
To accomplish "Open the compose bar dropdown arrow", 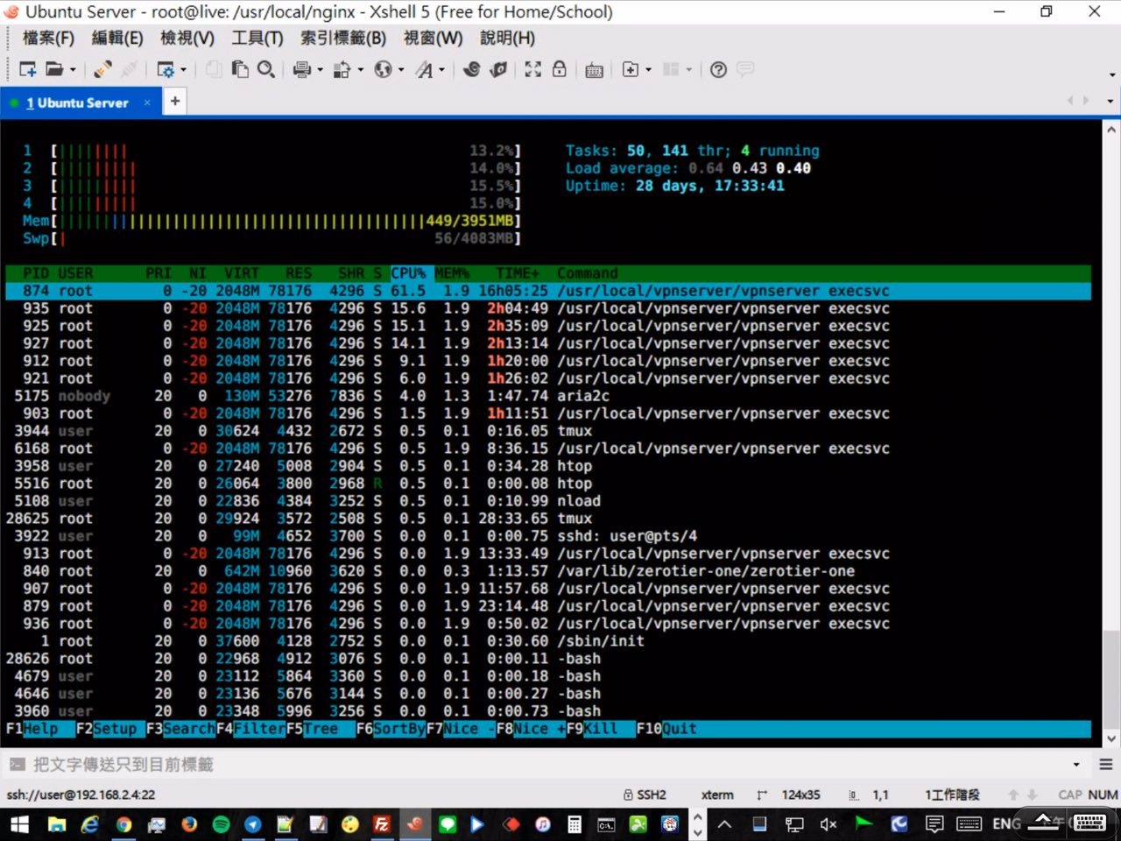I will tap(1076, 765).
